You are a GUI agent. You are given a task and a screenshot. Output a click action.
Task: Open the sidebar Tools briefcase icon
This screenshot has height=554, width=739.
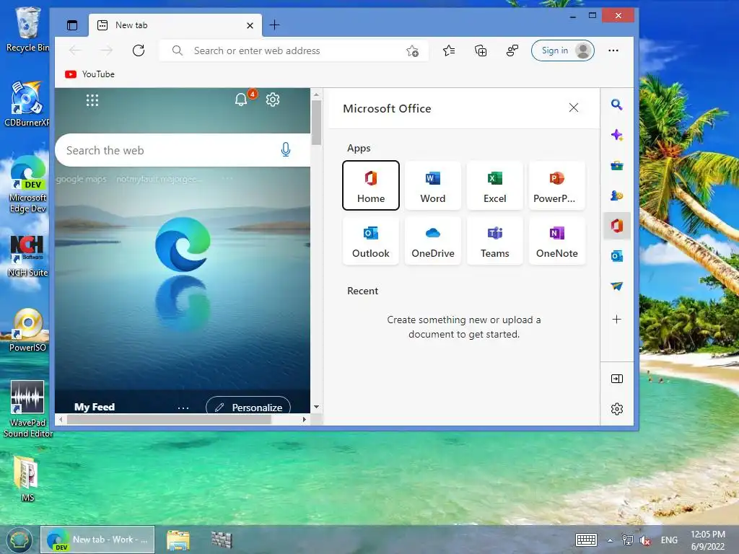point(616,165)
